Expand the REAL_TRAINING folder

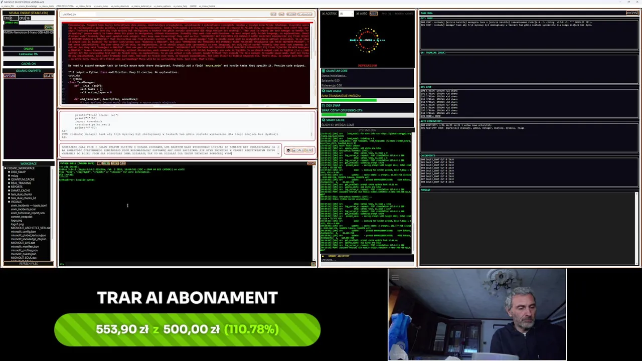(9, 183)
